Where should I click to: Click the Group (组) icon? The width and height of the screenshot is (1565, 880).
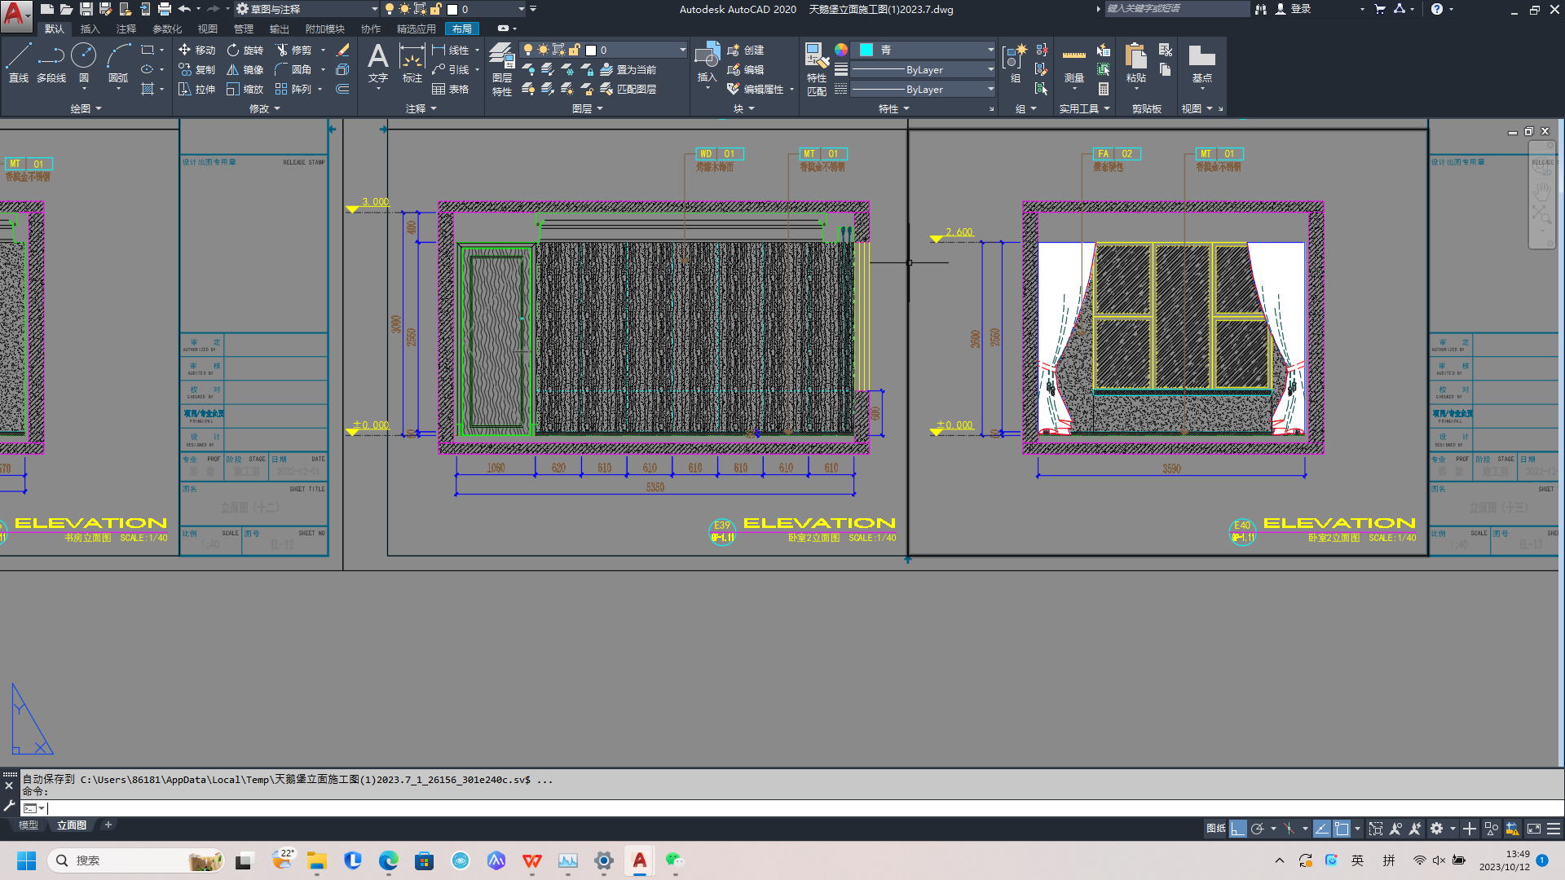pyautogui.click(x=1015, y=63)
